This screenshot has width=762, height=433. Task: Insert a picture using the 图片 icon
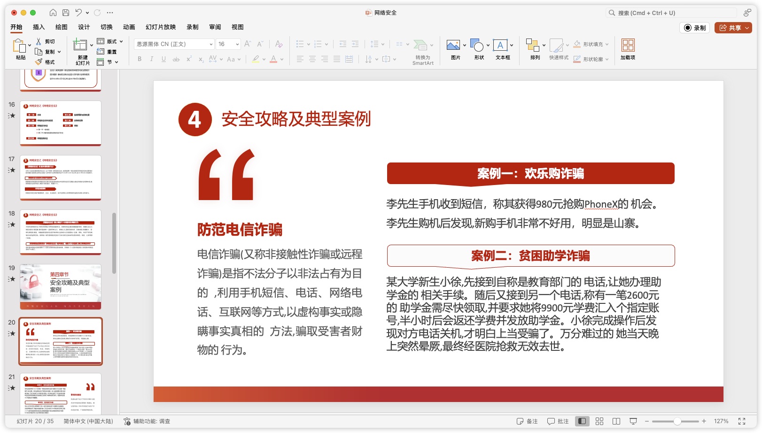(x=453, y=46)
